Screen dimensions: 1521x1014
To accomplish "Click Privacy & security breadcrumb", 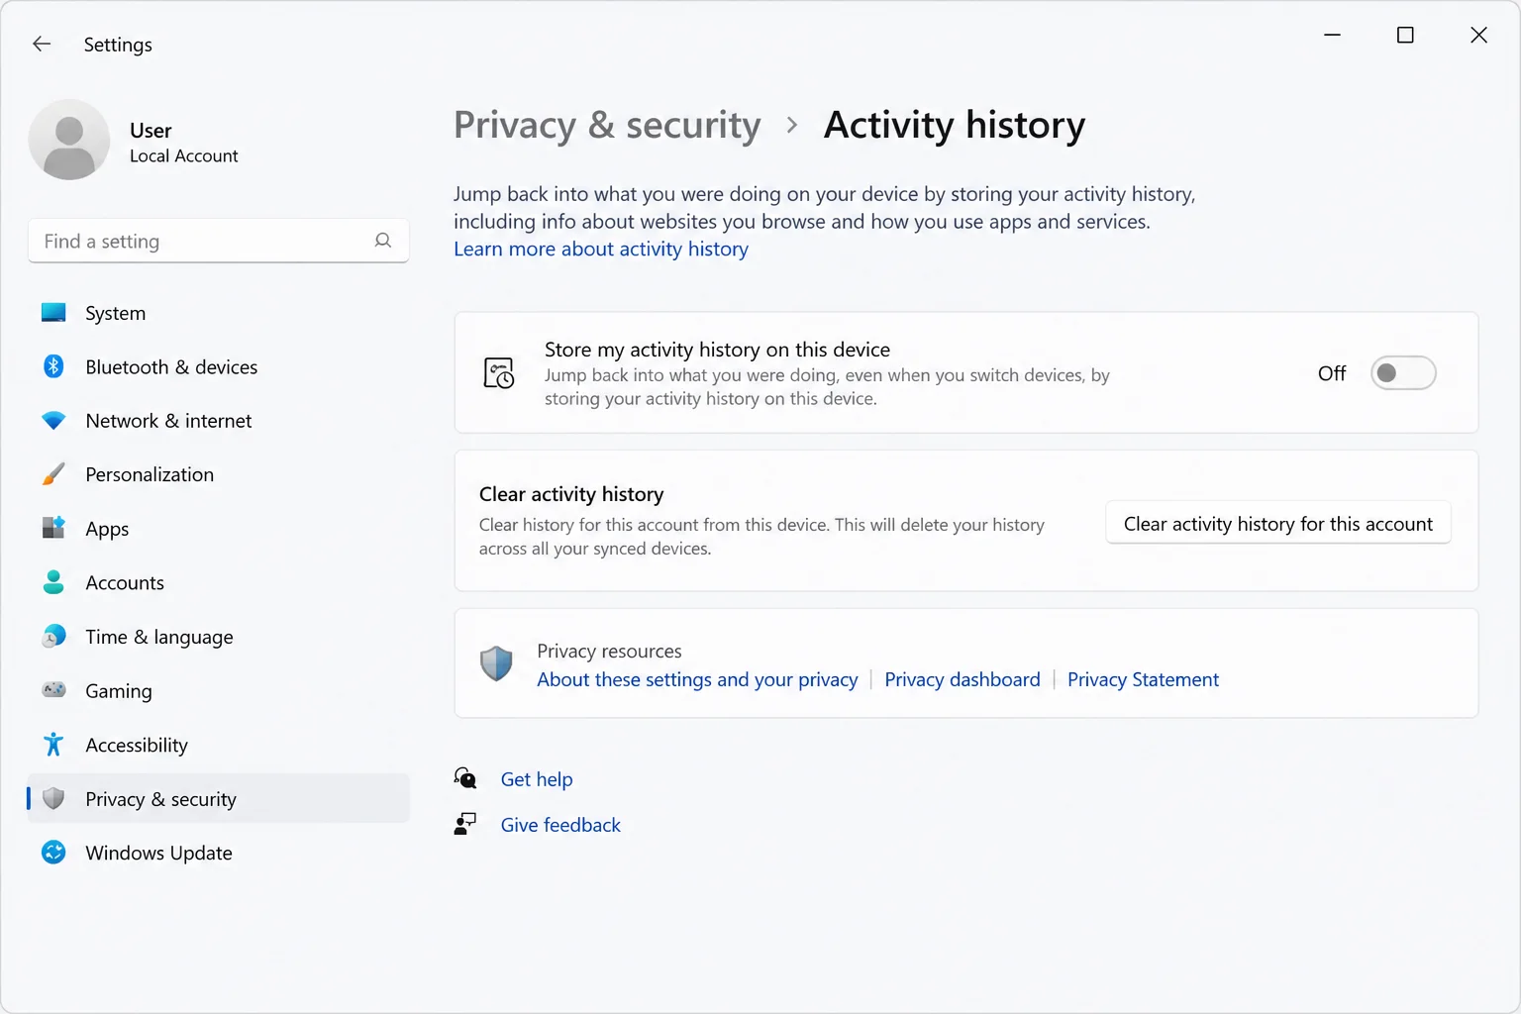I will [607, 125].
